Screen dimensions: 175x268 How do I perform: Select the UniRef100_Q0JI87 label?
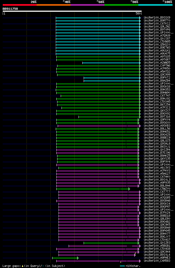click(x=157, y=39)
